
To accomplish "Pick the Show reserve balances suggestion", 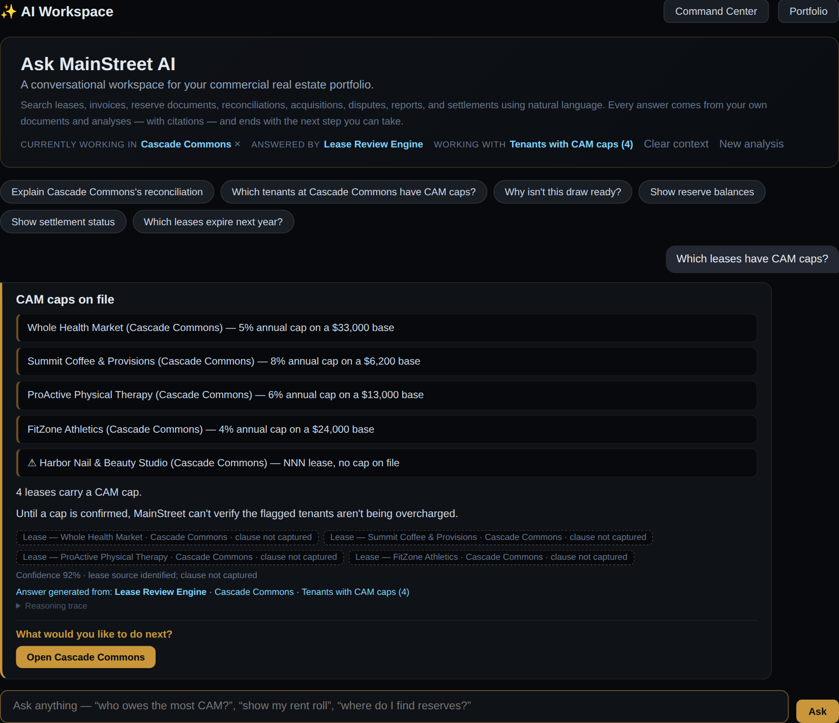I will [x=702, y=192].
